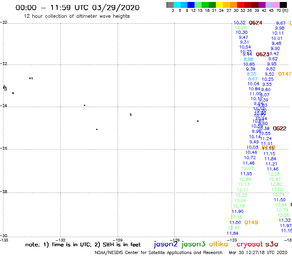The height and width of the screenshot is (256, 292).
Task: Click the 0623 pass time label
Action: click(x=262, y=54)
